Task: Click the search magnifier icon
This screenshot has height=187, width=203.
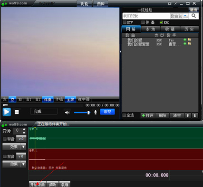Action: [193, 16]
